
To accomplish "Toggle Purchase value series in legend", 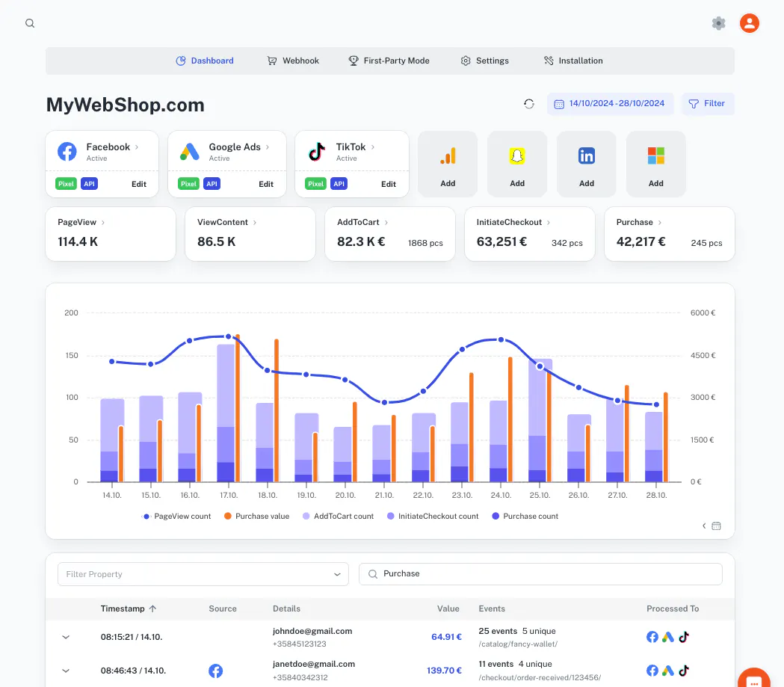I will (256, 517).
